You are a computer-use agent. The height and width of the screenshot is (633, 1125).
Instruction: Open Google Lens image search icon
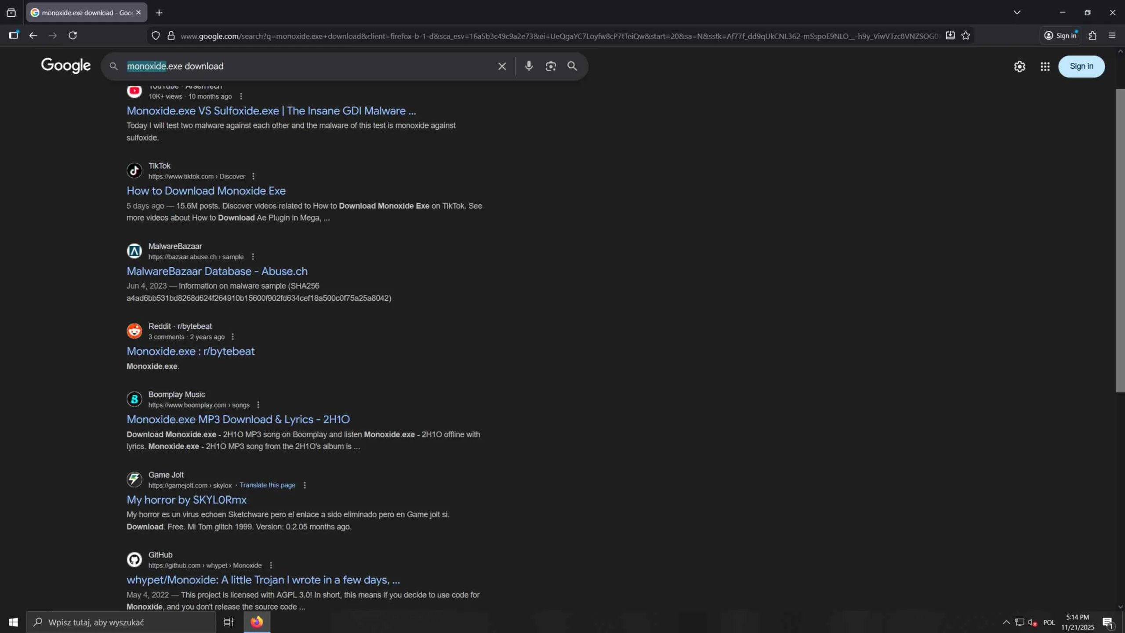point(551,66)
